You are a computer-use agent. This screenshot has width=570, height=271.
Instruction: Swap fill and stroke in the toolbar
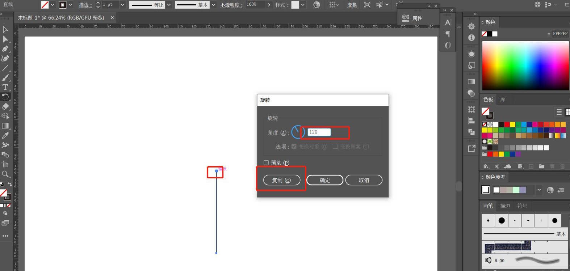click(x=10, y=184)
